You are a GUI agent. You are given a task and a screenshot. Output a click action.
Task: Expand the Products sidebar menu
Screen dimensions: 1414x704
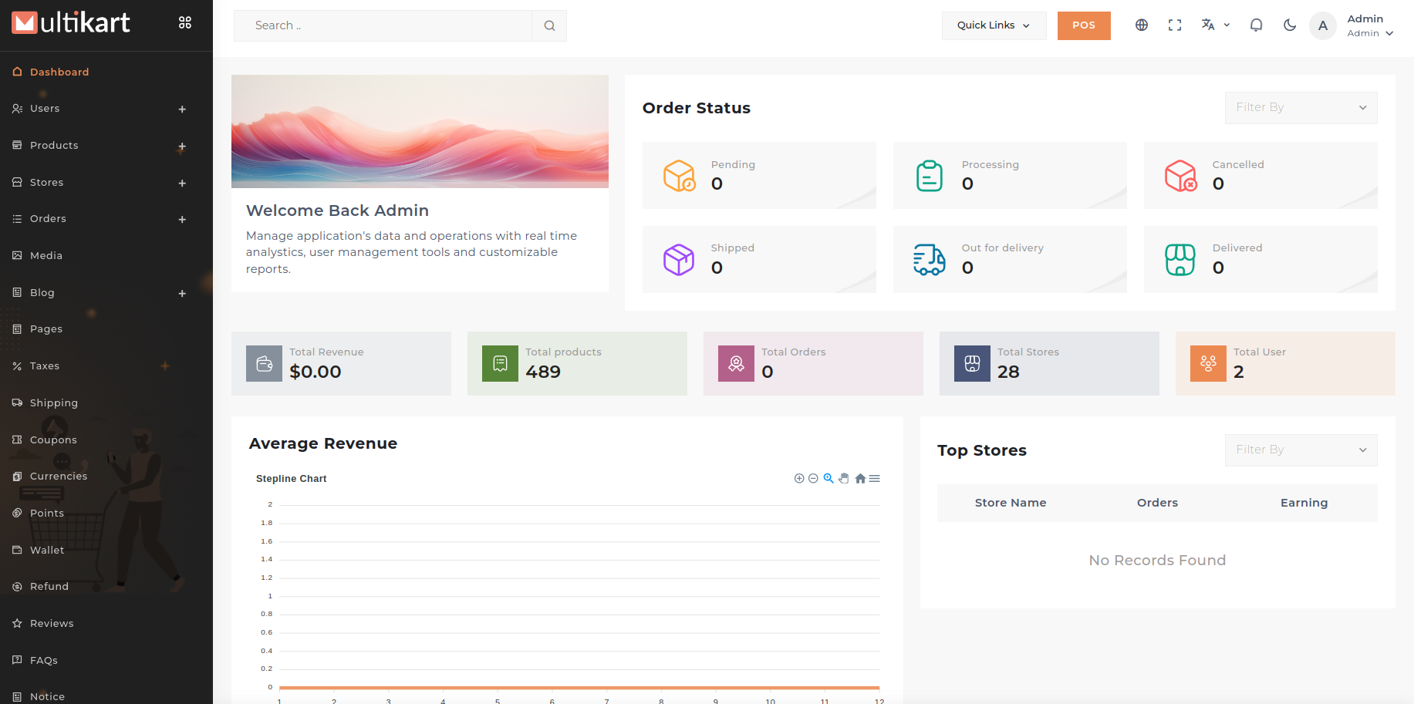[182, 146]
